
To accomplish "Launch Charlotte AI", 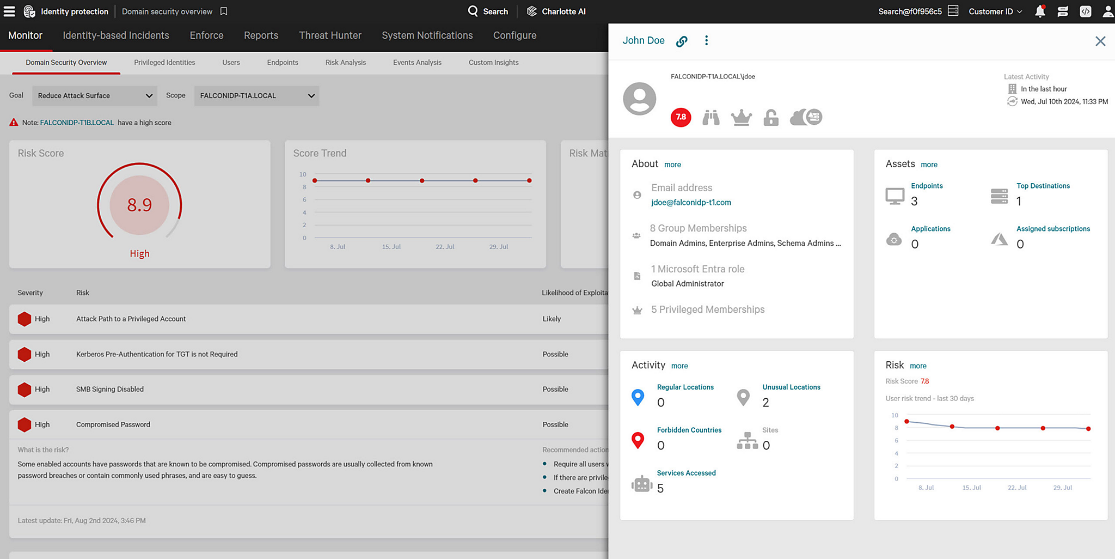I will pyautogui.click(x=555, y=11).
